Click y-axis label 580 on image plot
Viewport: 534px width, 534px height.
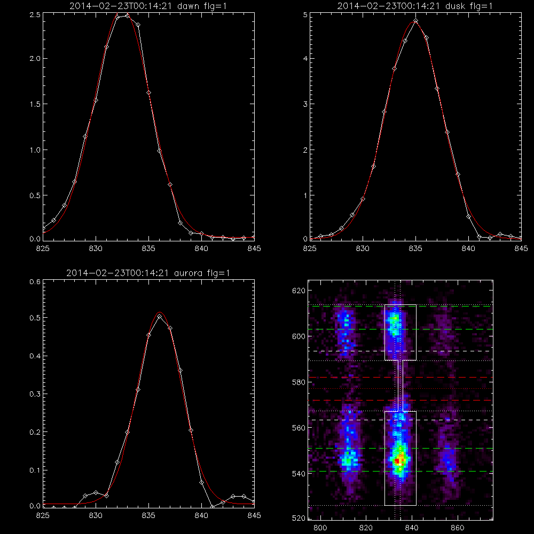(x=299, y=382)
